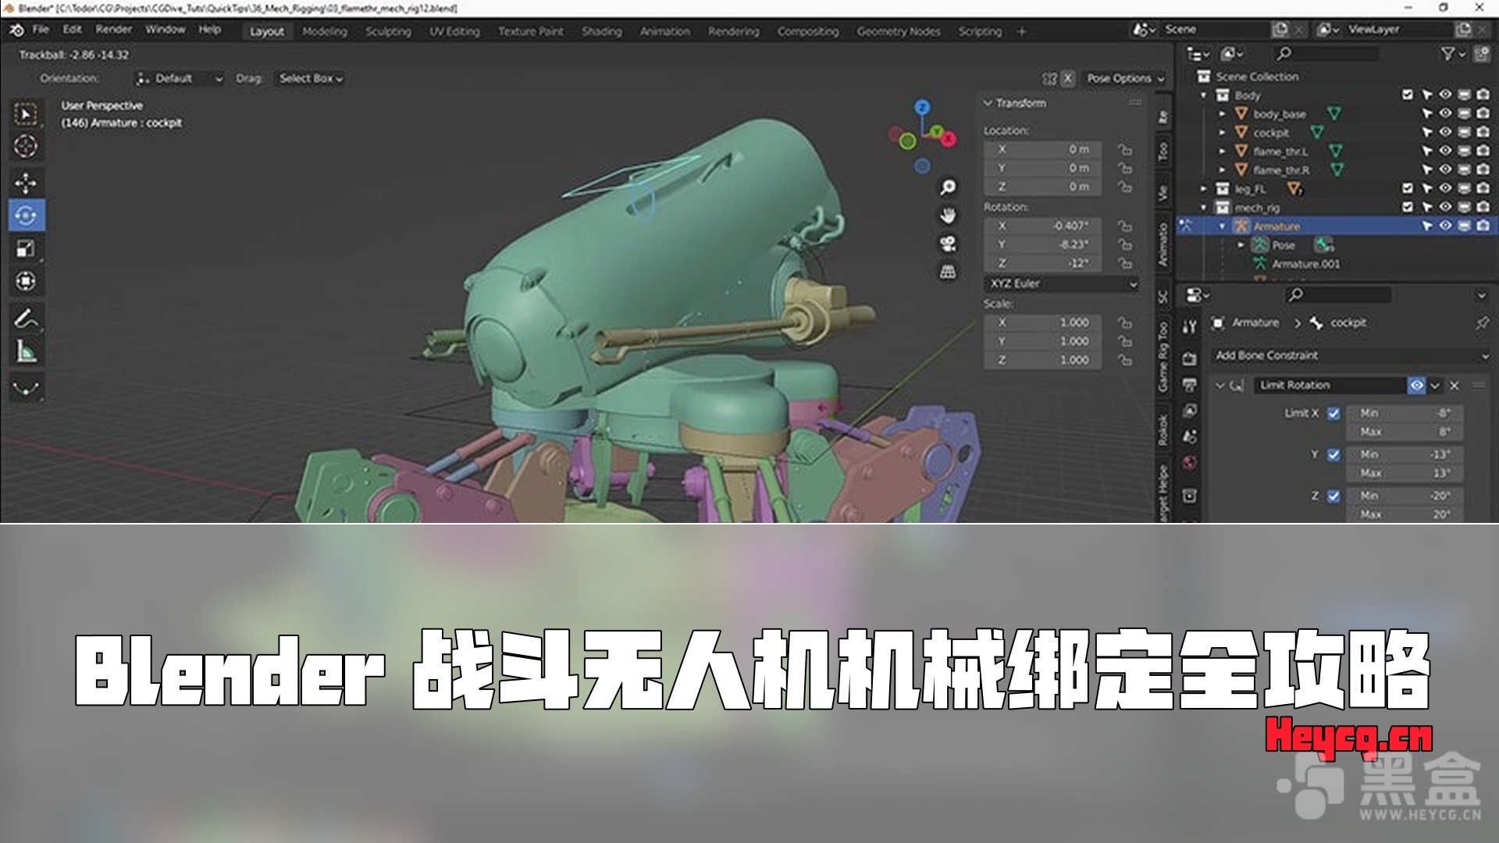Select the Annotate pencil tool
This screenshot has width=1499, height=843.
(26, 318)
